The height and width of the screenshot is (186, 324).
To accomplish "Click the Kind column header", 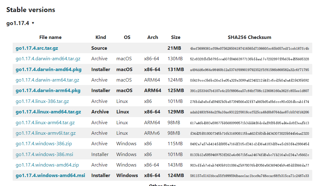I will [101, 37].
